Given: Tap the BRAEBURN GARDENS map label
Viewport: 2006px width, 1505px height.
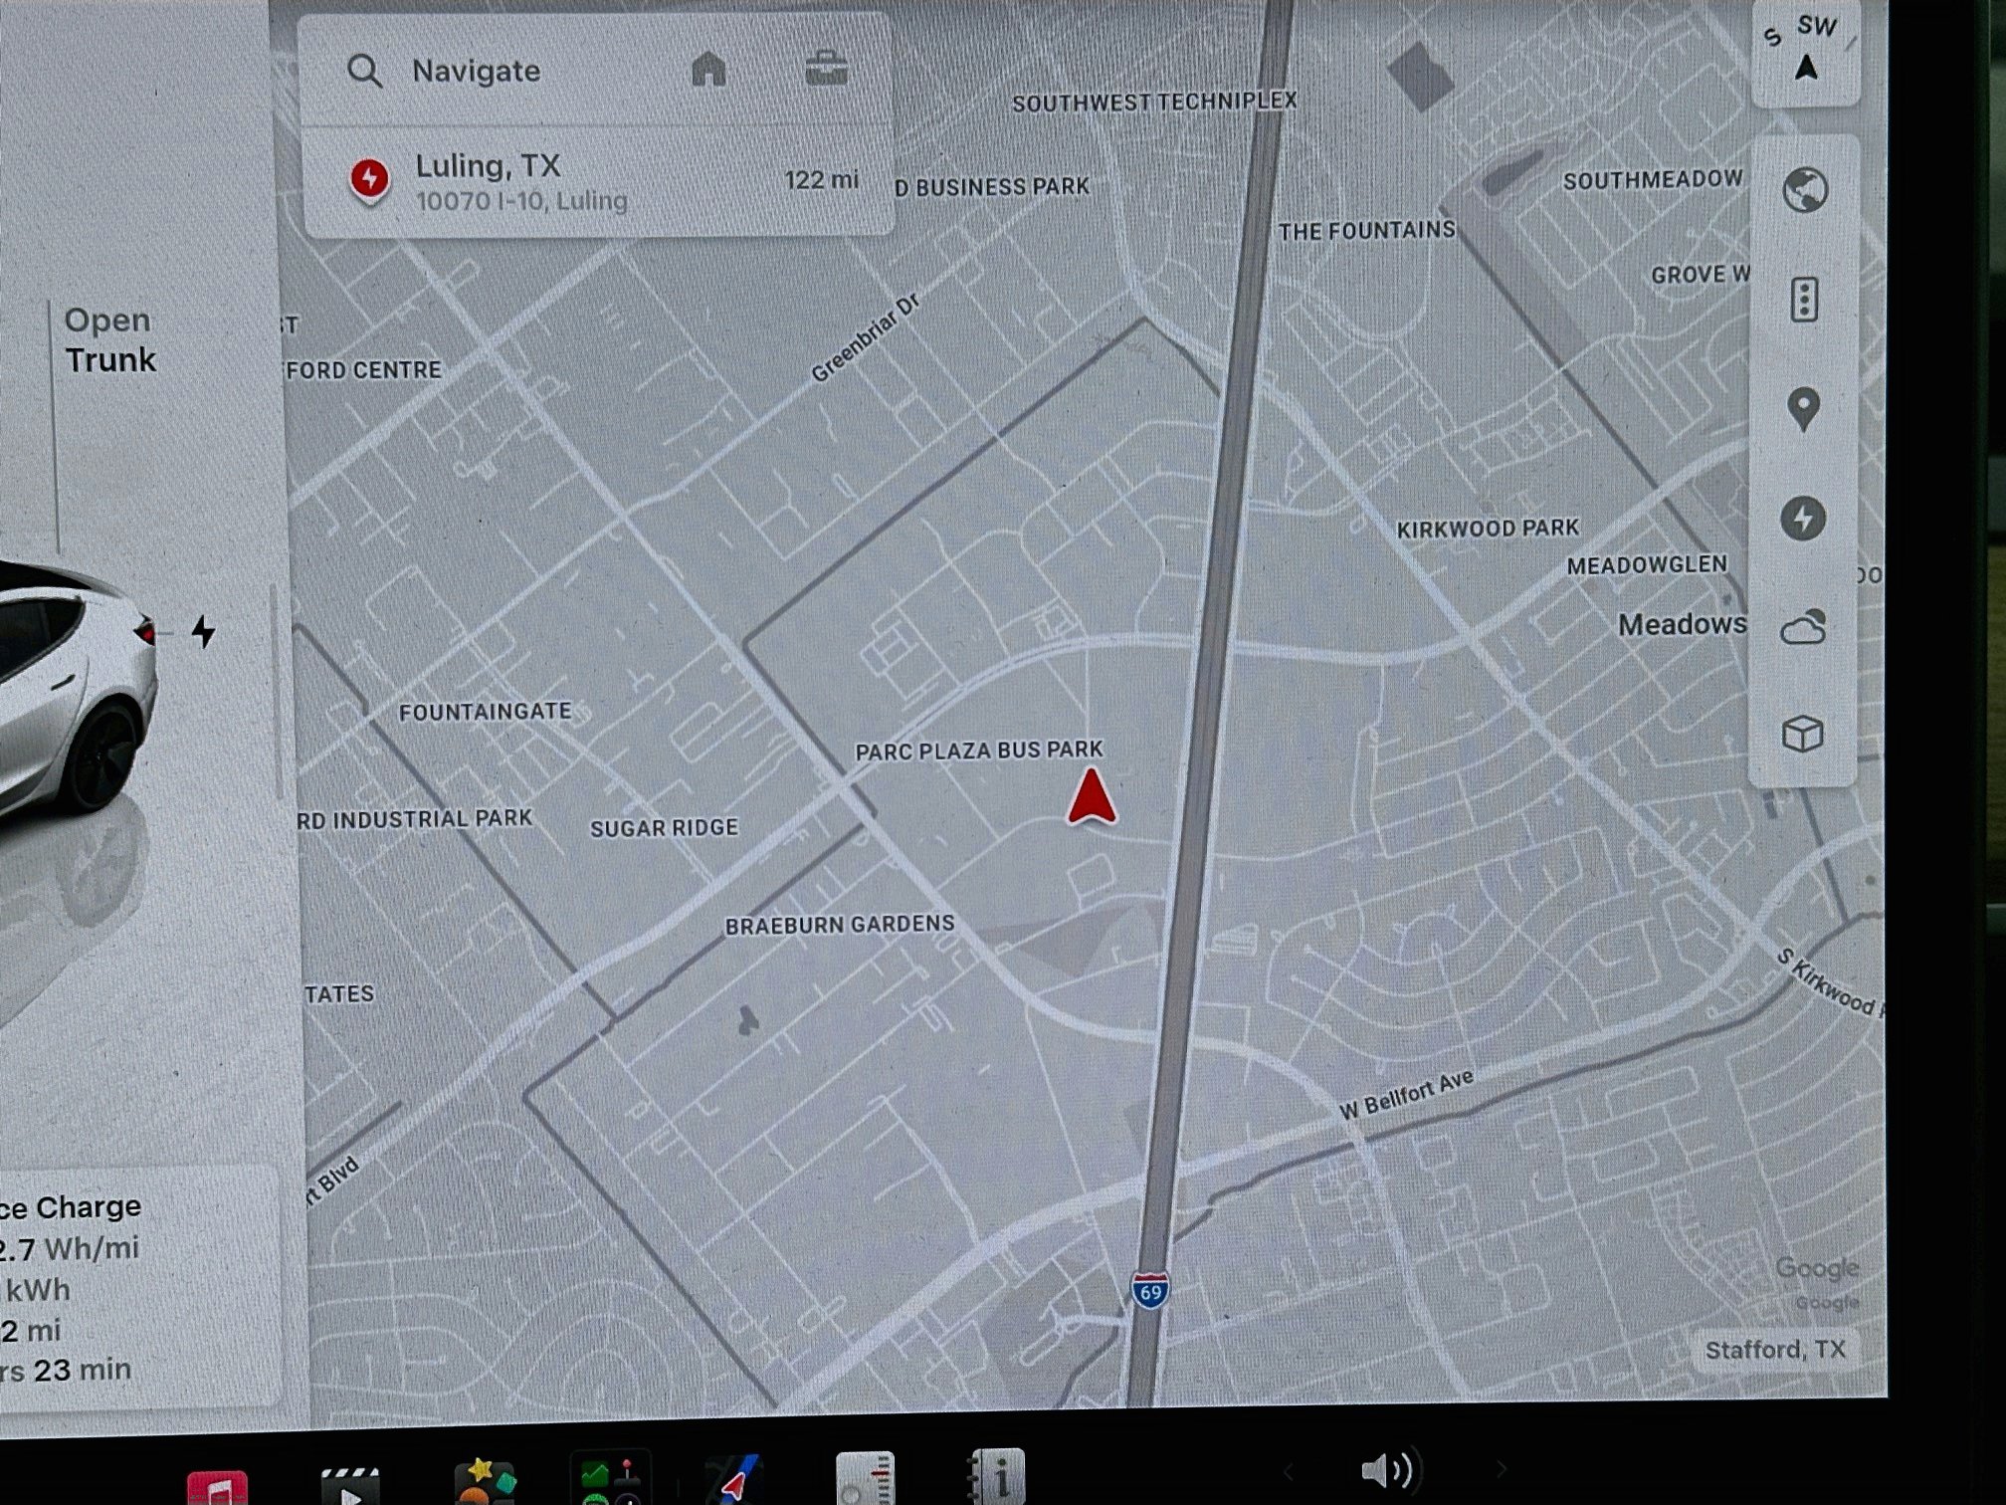Looking at the screenshot, I should pyautogui.click(x=840, y=925).
